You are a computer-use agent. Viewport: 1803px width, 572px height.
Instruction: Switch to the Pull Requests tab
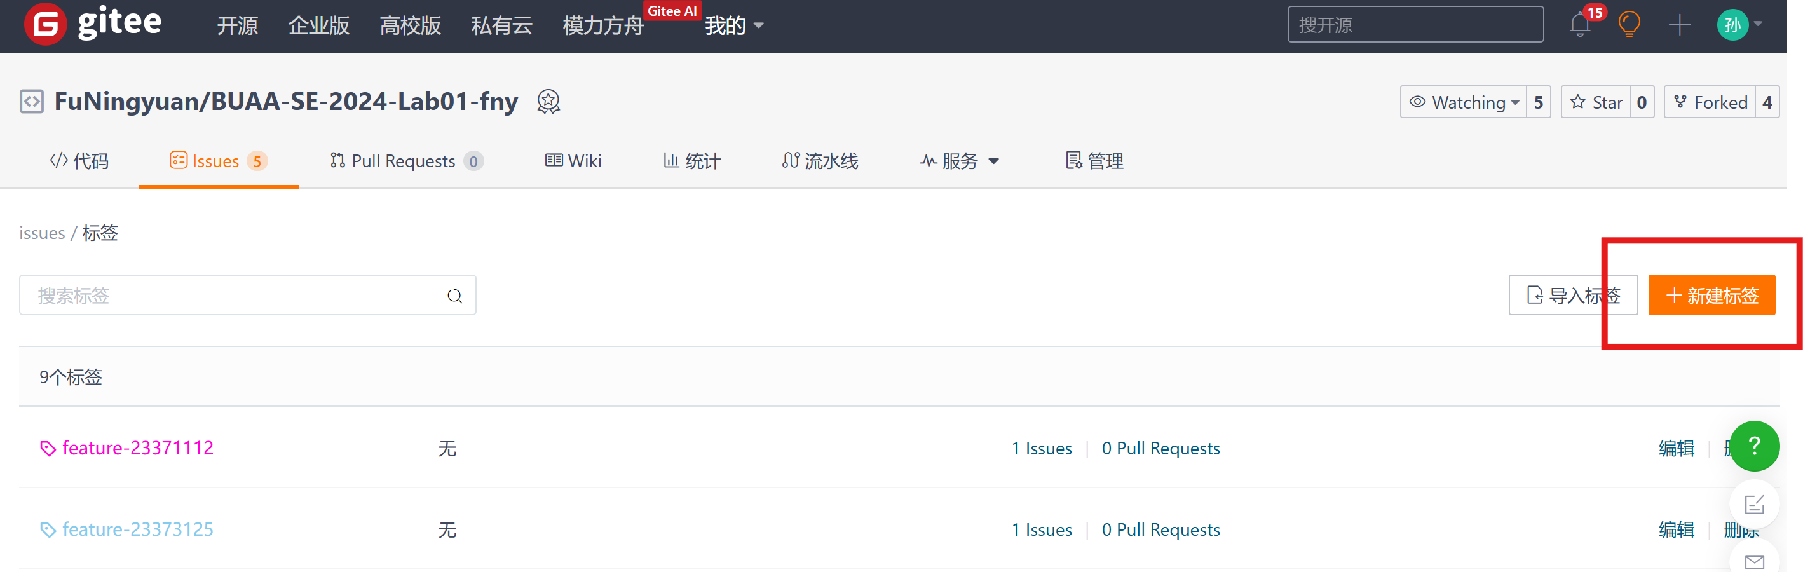(405, 161)
